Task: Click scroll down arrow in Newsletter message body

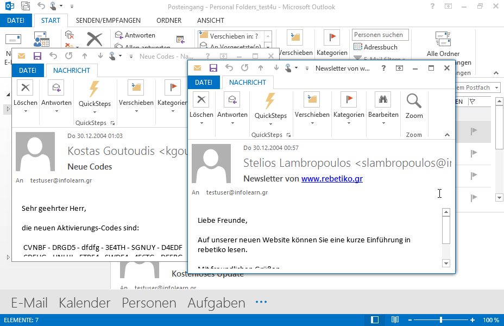Action: point(446,264)
